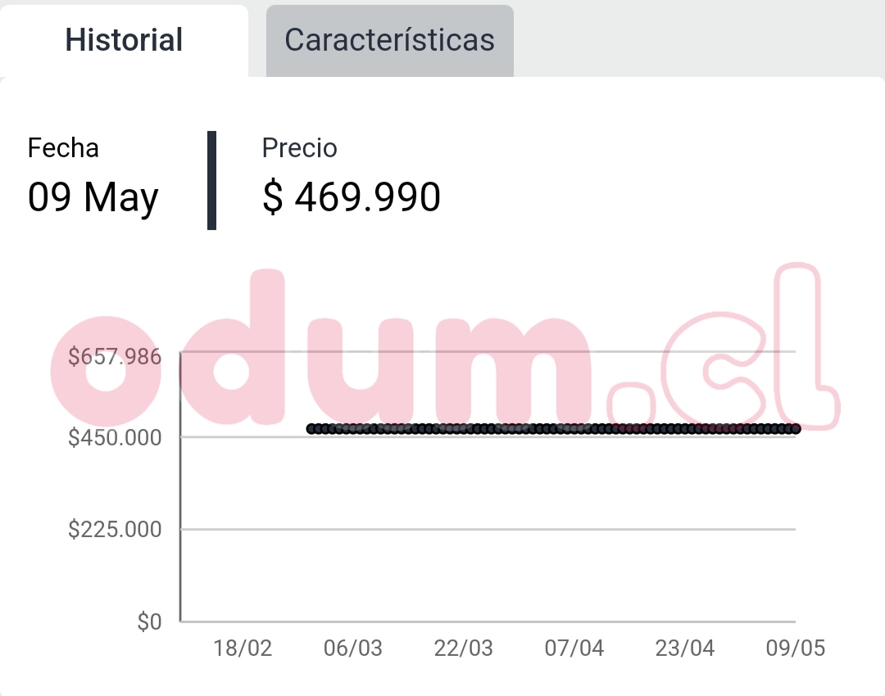This screenshot has width=885, height=696.
Task: Click the 23/04 x-axis date label
Action: click(x=685, y=649)
